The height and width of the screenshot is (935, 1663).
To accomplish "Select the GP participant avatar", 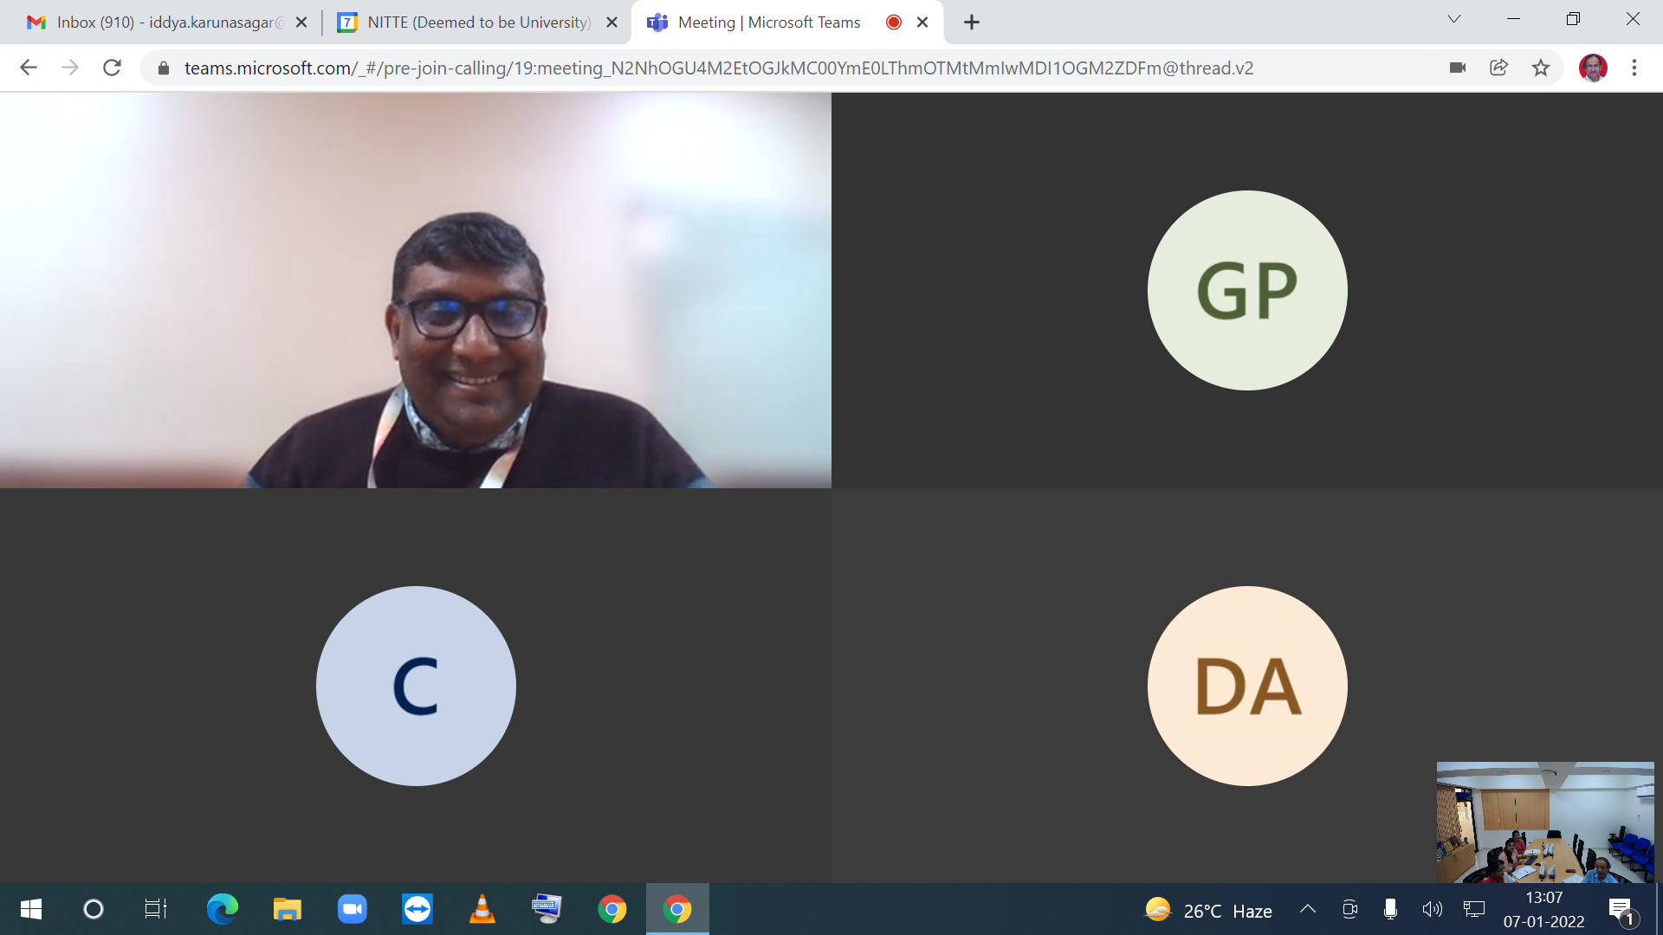I will [1247, 290].
